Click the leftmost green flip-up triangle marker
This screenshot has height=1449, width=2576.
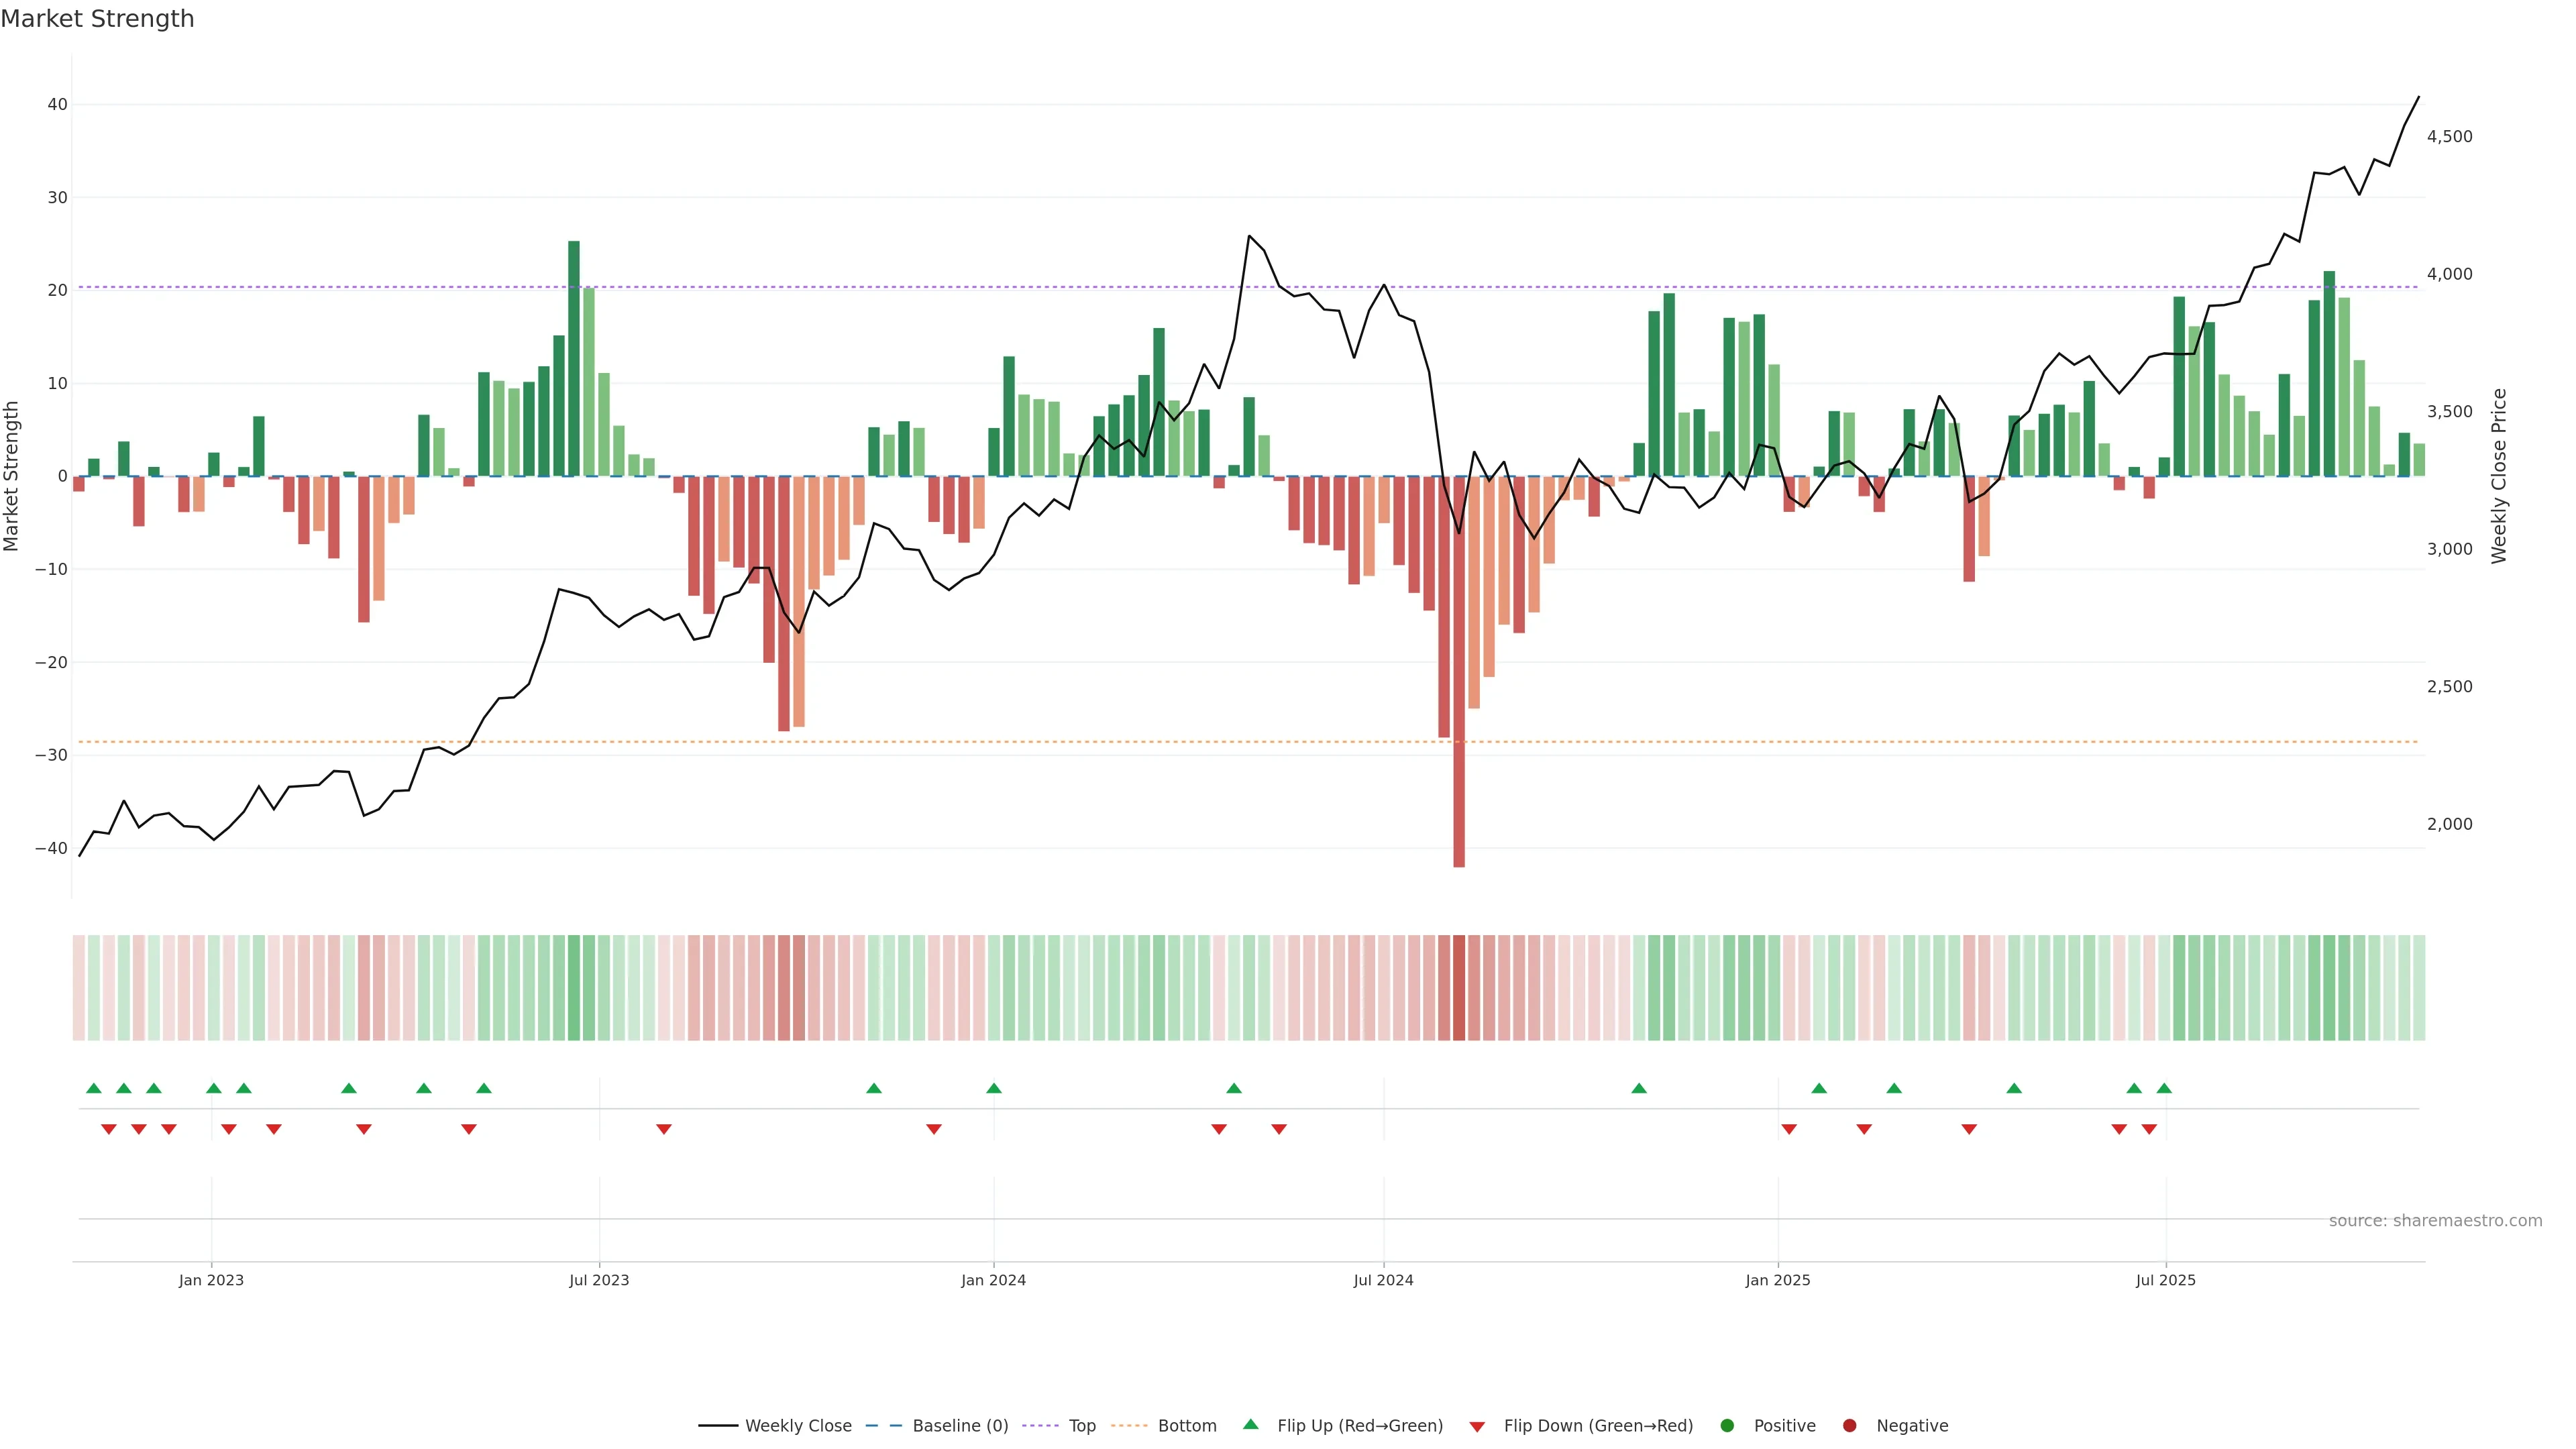tap(94, 1088)
